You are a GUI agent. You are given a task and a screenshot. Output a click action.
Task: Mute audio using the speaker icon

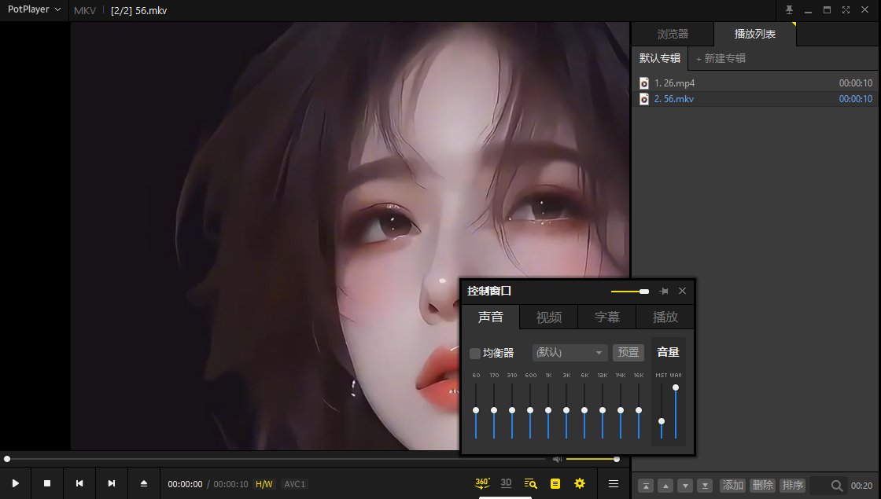tap(557, 459)
